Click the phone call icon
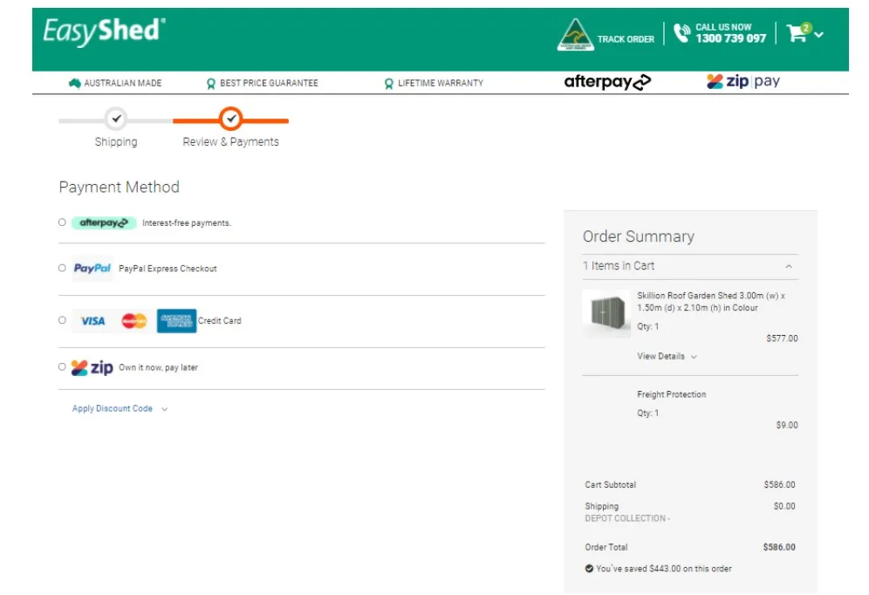 [x=681, y=34]
